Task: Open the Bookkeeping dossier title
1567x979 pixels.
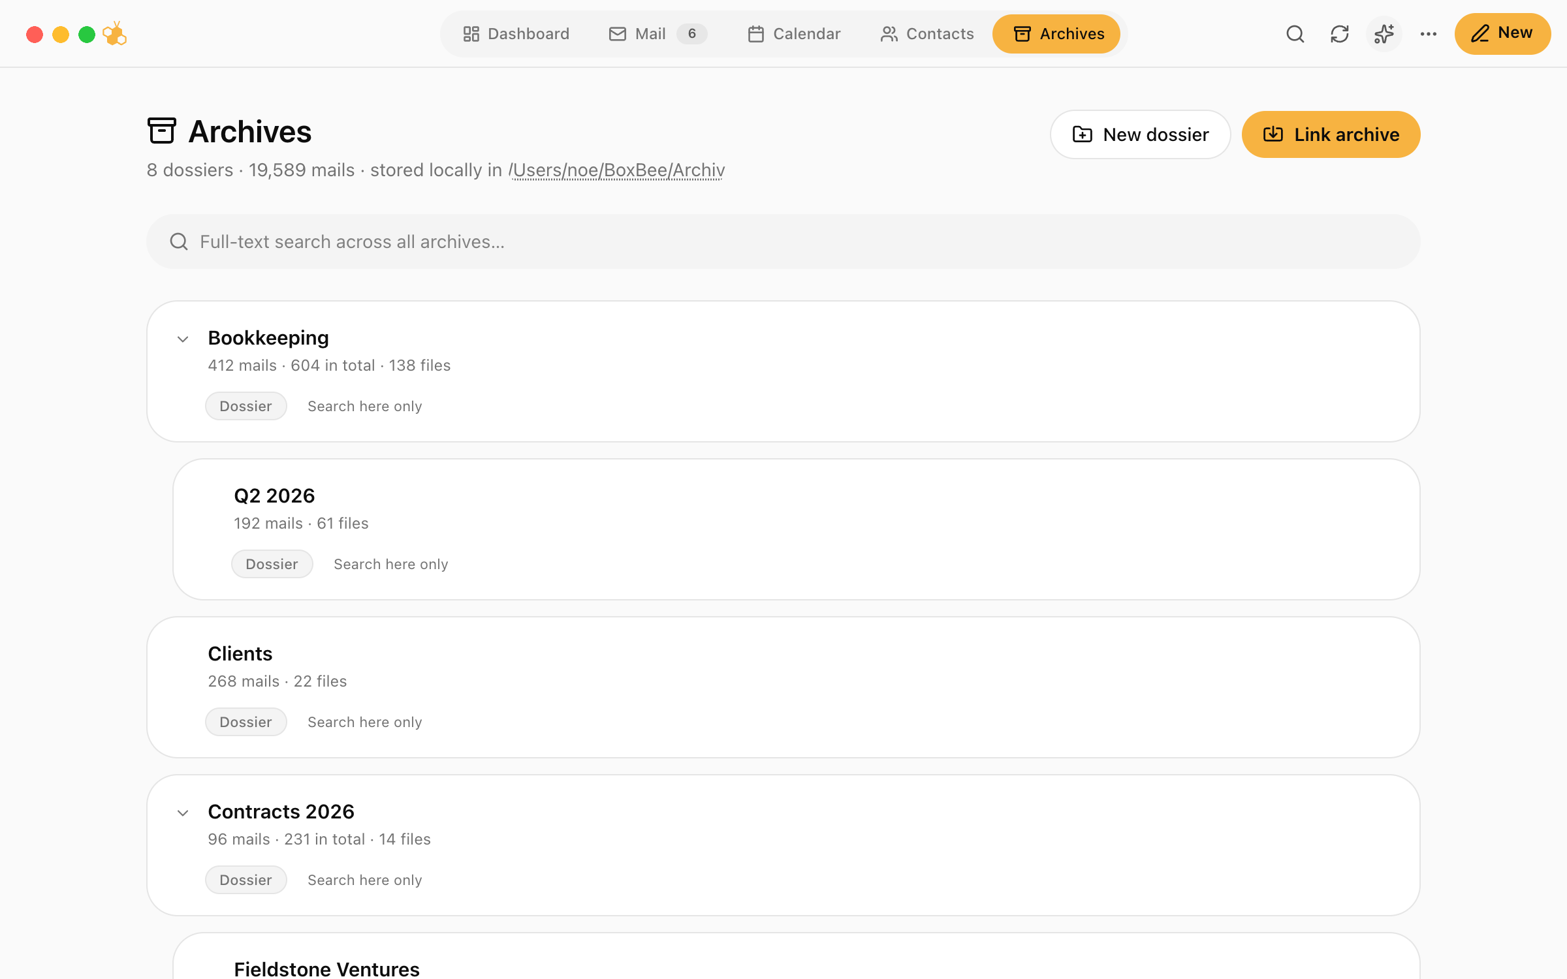Action: (268, 338)
